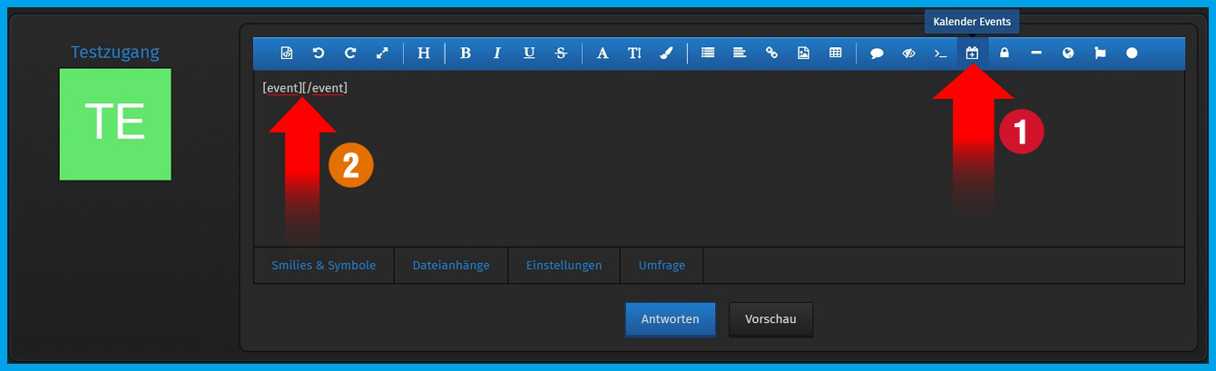Click the undo arrow icon
Viewport: 1216px width, 371px height.
point(319,54)
